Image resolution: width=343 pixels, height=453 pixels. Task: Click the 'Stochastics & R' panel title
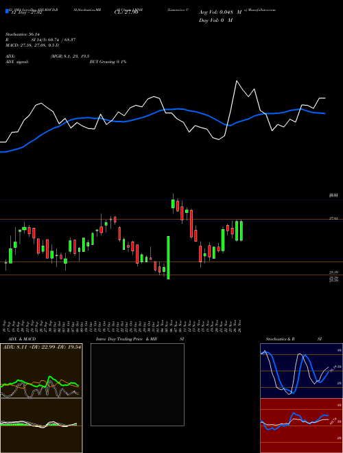click(x=281, y=339)
